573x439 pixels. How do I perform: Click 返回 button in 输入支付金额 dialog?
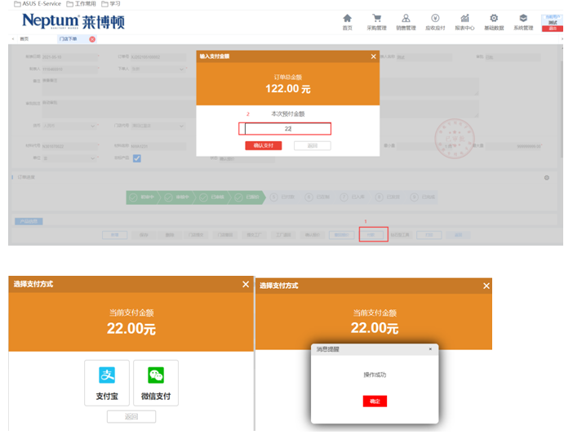click(313, 145)
